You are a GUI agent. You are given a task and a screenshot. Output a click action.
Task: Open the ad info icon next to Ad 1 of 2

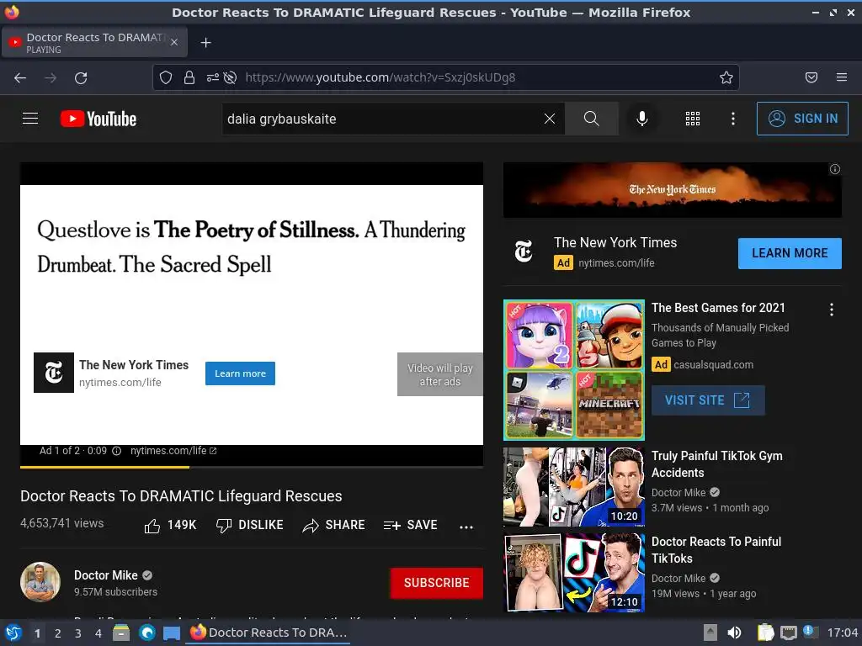coord(116,451)
